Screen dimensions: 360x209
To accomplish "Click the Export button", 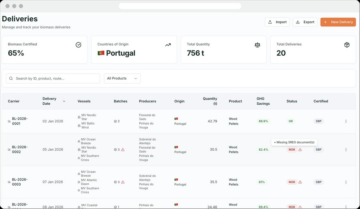I will click(x=305, y=22).
